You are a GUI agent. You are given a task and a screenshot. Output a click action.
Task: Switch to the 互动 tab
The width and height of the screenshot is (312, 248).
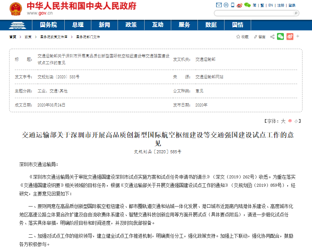158,24
